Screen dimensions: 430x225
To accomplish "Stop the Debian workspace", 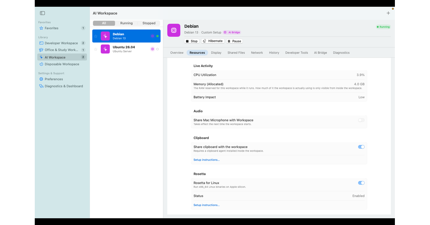I will click(192, 41).
